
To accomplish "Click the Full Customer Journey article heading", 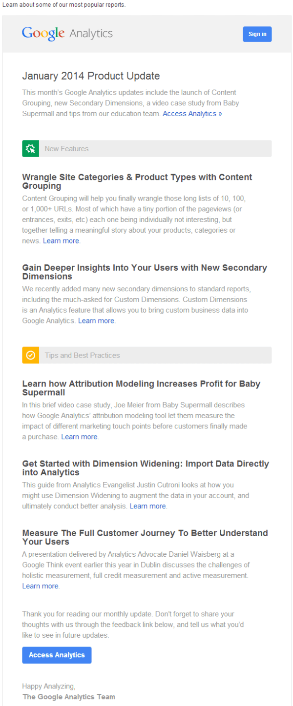I will point(145,537).
